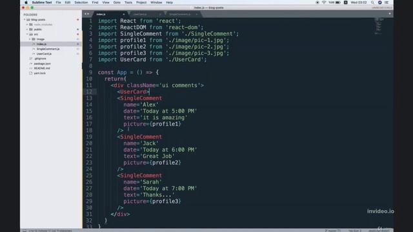
Task: Open the Selection menu
Action: (x=81, y=3)
